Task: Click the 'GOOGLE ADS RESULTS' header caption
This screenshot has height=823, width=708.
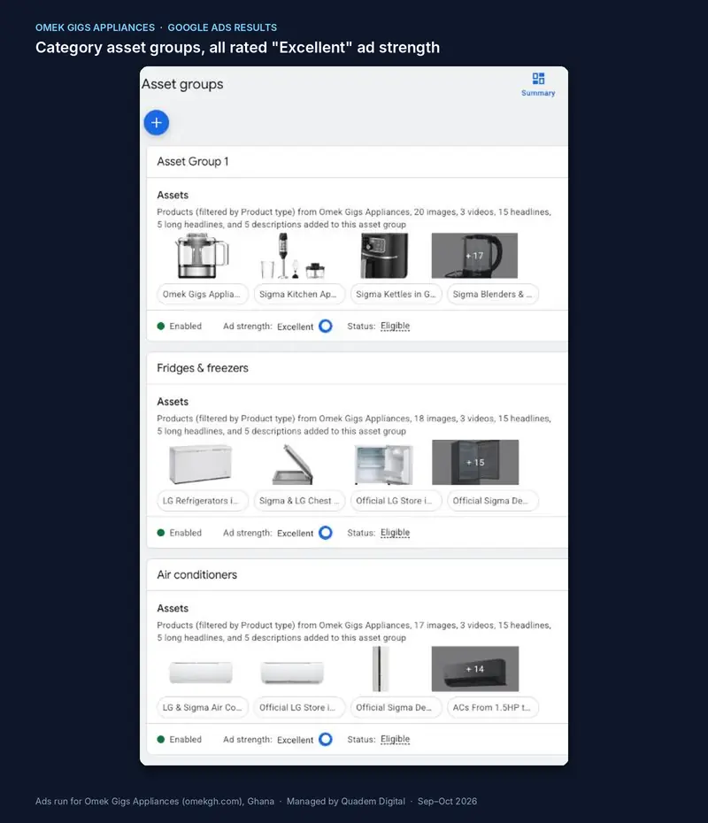Action: pos(222,27)
